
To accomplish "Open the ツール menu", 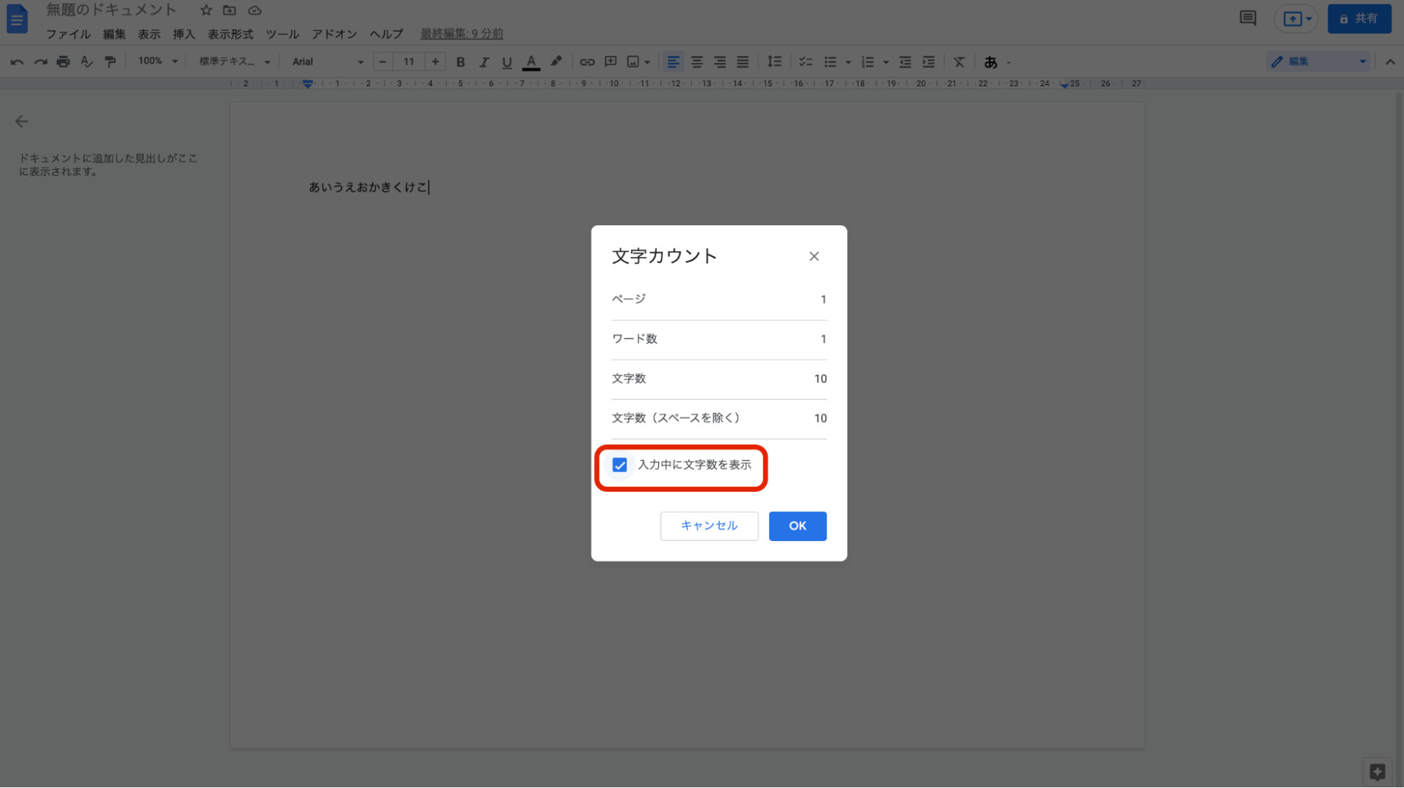I will tap(282, 34).
